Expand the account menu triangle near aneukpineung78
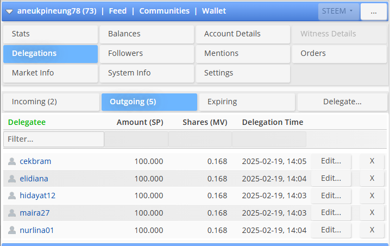 click(x=9, y=11)
